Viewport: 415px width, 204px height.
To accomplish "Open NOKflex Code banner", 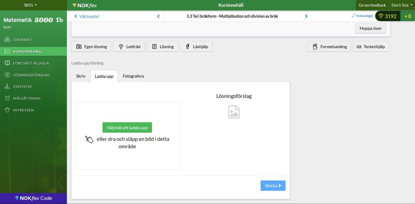I will [x=33, y=198].
